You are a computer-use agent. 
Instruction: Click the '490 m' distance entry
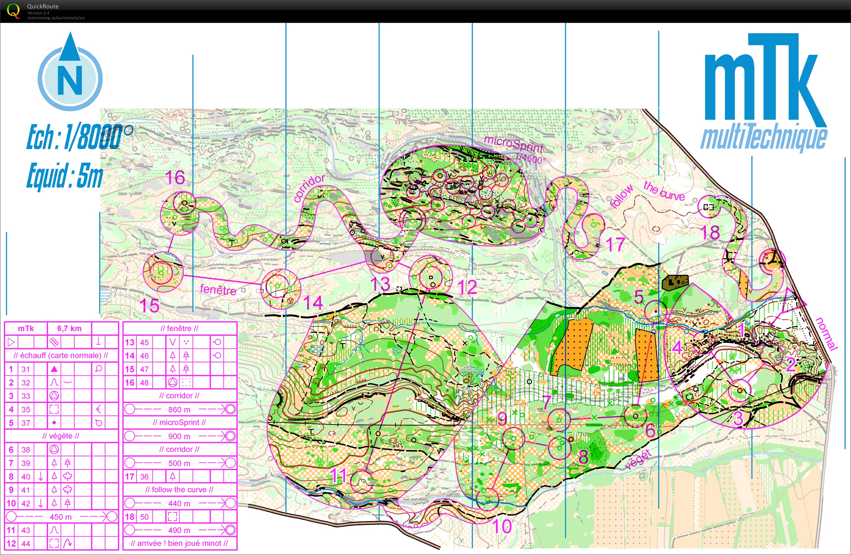coord(179,530)
